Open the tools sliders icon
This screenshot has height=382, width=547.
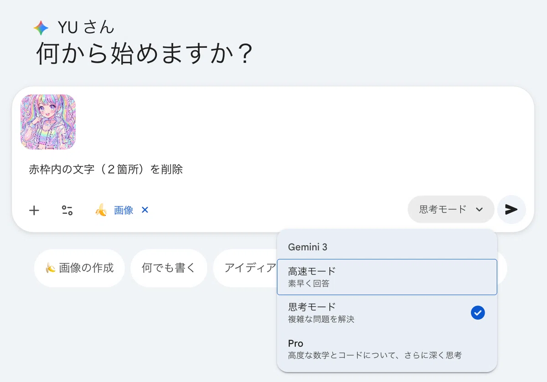click(67, 210)
